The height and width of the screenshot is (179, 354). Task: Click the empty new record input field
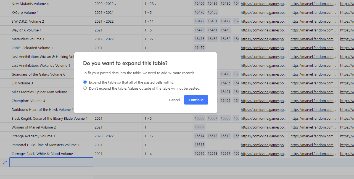point(51,162)
